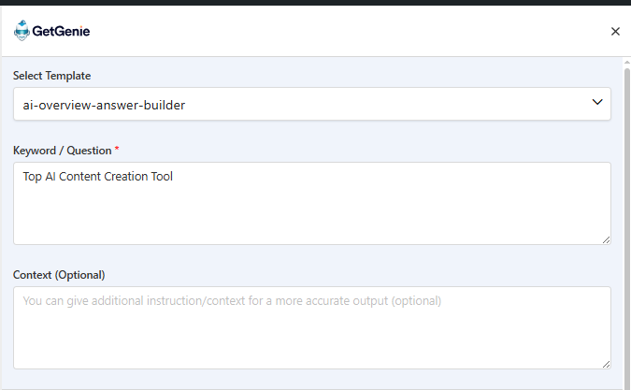Click the GetGenie genie logo icon
Screen dimensions: 631x390
22,31
